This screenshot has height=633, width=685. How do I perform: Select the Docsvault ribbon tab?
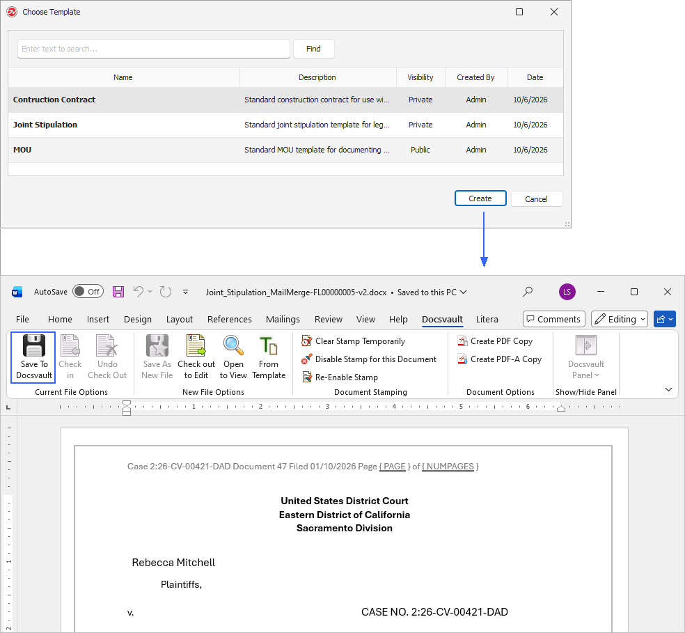tap(442, 319)
